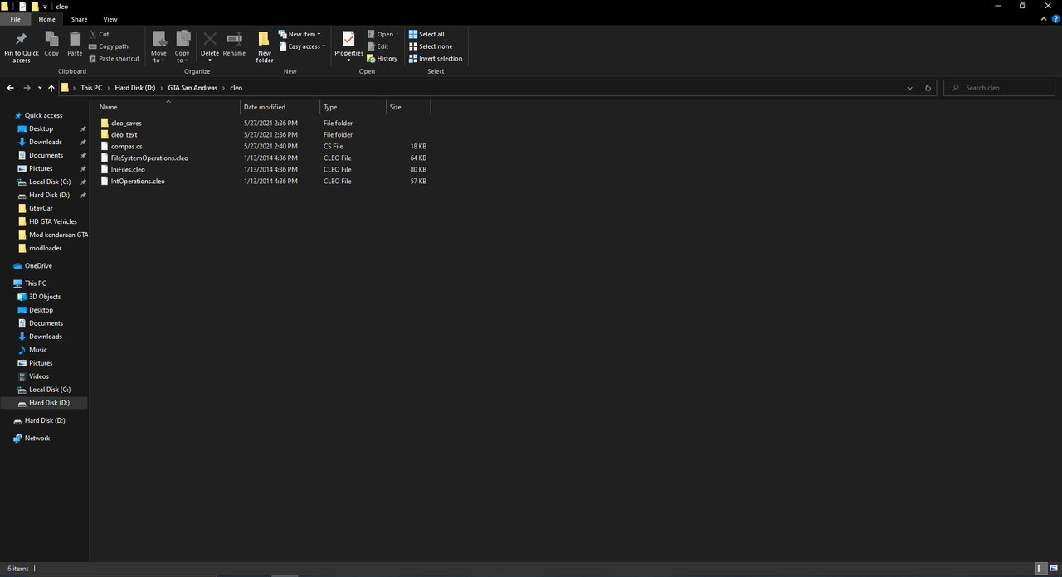
Task: Open address bar previous locations dropdown
Action: [x=909, y=88]
